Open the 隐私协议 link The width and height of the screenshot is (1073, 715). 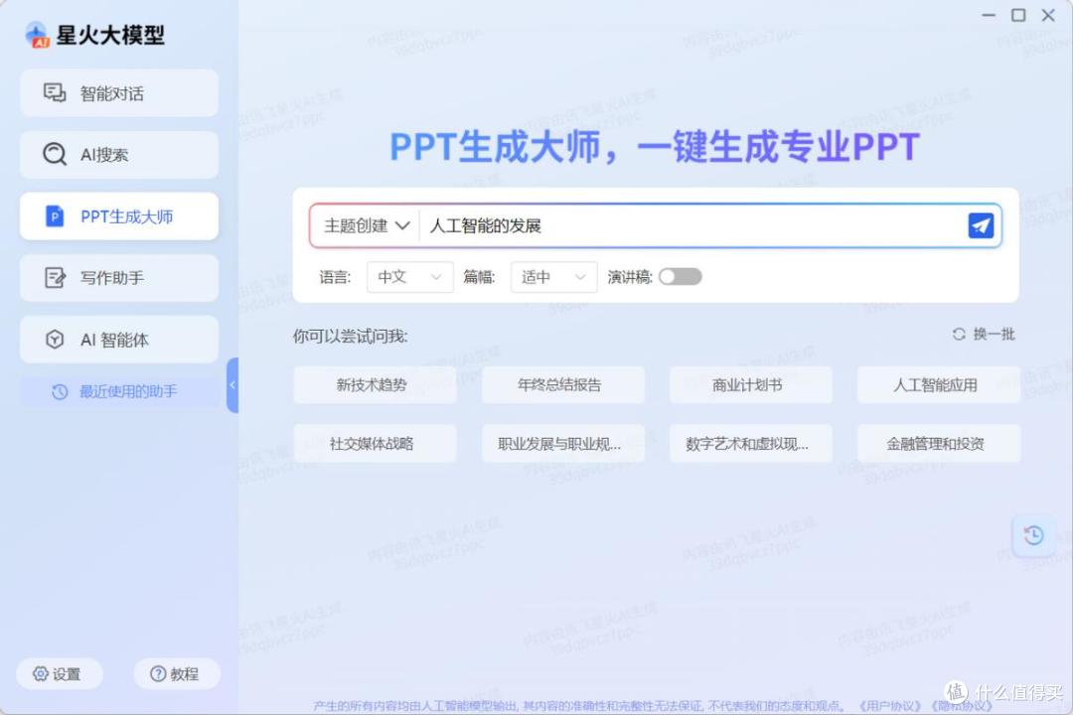click(x=962, y=706)
